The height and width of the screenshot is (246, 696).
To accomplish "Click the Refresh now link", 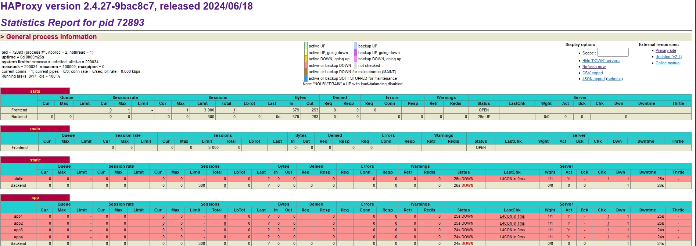I will pos(594,67).
